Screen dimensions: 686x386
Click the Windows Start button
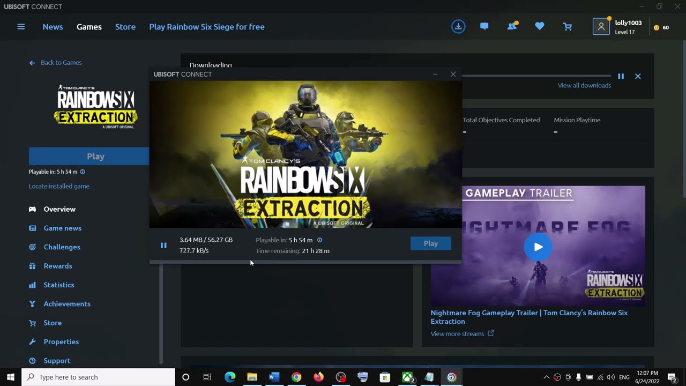tap(10, 377)
